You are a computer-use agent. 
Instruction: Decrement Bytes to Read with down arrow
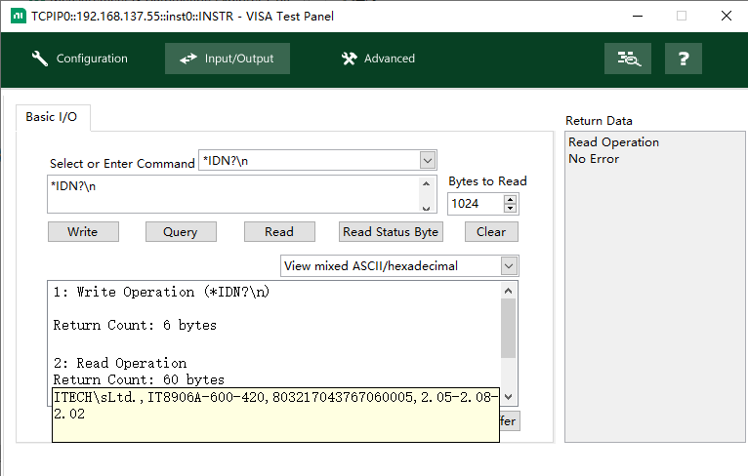pos(510,208)
